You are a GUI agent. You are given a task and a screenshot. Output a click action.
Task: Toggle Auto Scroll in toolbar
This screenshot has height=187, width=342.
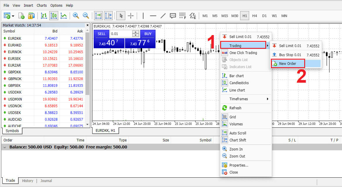[x=98, y=15]
